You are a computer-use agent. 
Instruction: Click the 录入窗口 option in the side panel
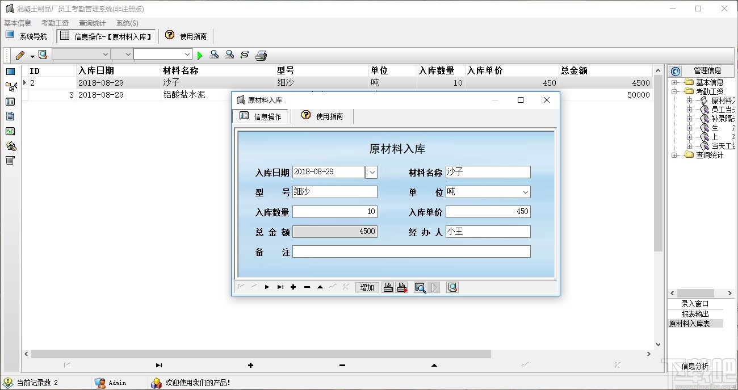pos(695,304)
